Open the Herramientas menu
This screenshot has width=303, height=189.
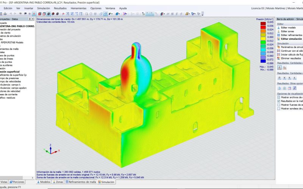point(79,8)
